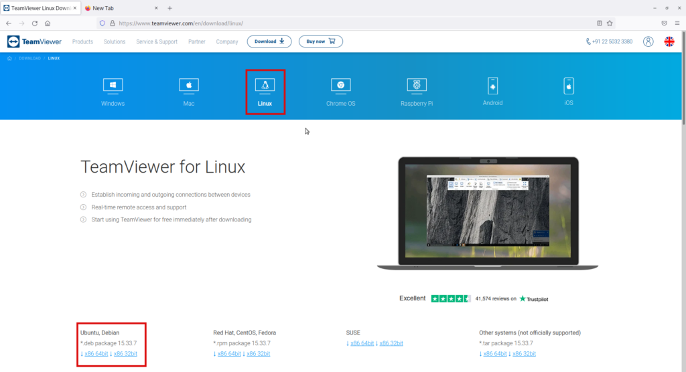Reload the page in browser toolbar
686x372 pixels.
(x=34, y=23)
